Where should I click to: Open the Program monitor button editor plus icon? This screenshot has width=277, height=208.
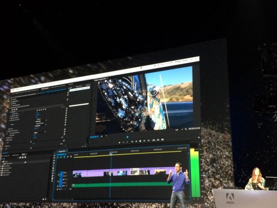pos(199,137)
